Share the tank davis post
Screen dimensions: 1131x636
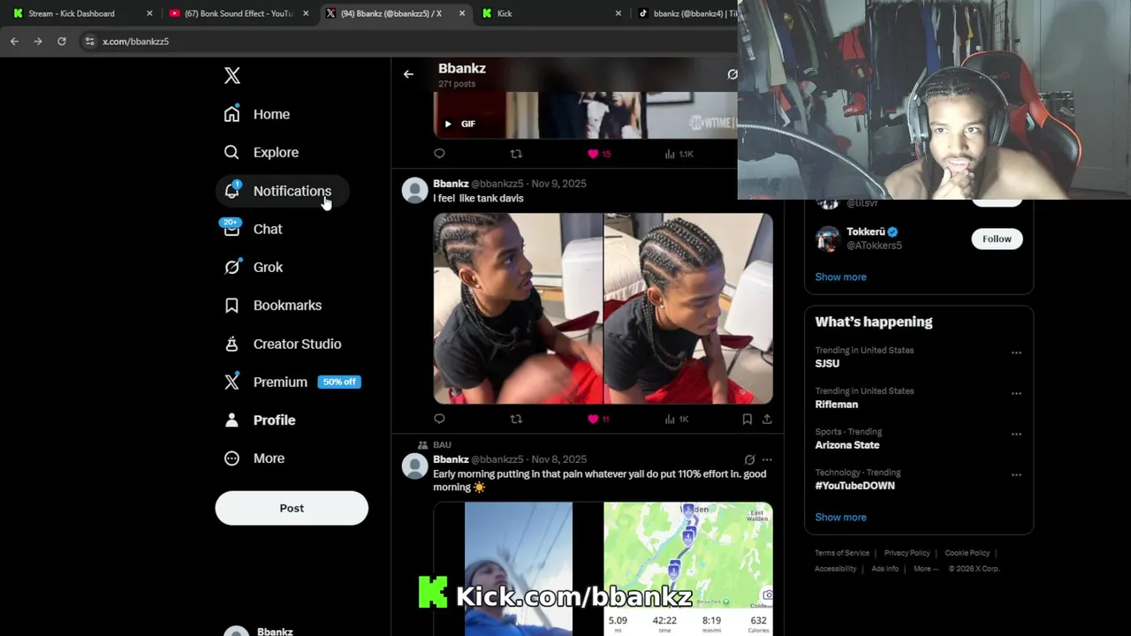[x=767, y=419]
